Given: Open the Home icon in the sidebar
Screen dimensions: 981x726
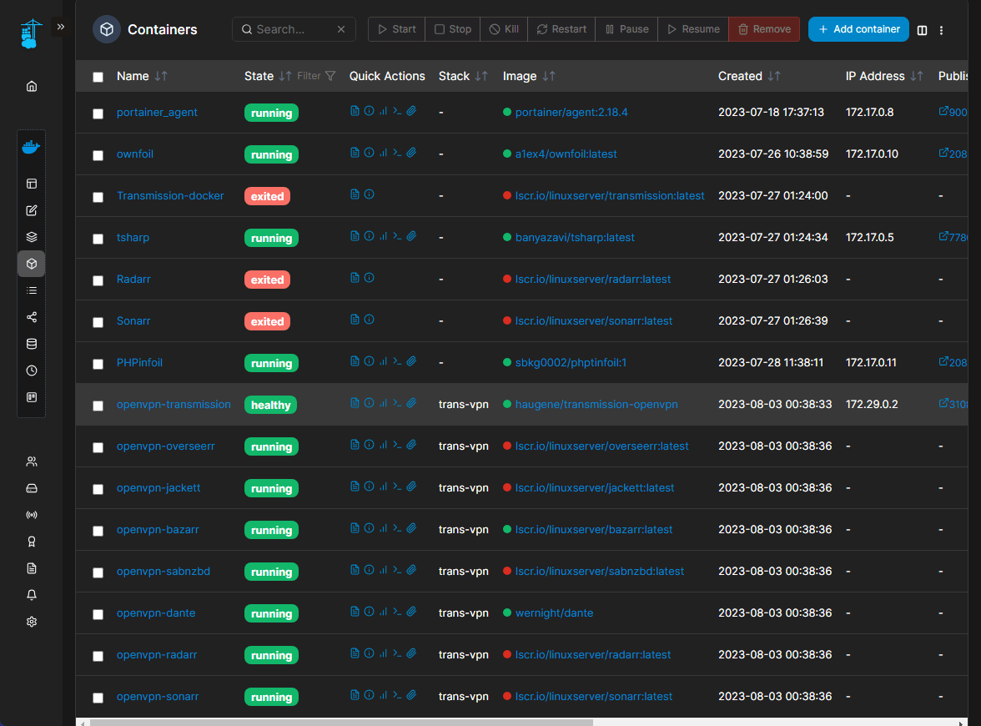Looking at the screenshot, I should click(32, 87).
